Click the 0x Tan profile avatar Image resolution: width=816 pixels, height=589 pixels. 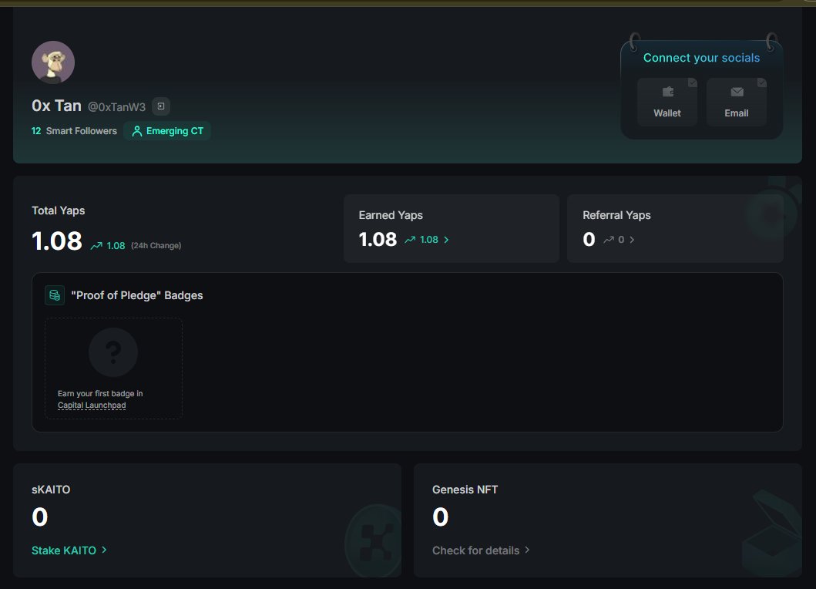(x=53, y=62)
